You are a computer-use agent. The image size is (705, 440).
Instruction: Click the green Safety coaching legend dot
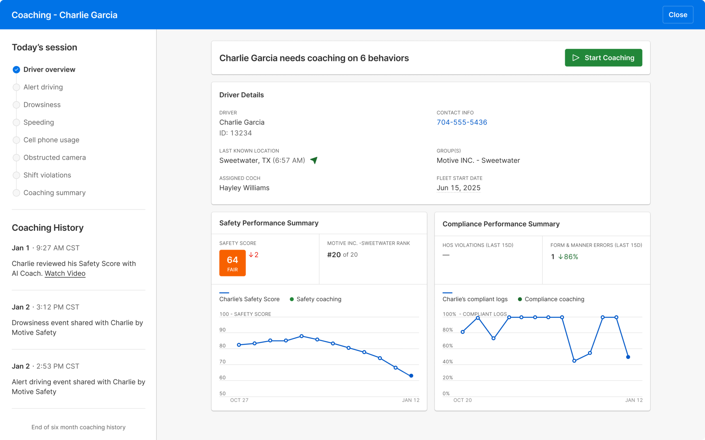292,299
